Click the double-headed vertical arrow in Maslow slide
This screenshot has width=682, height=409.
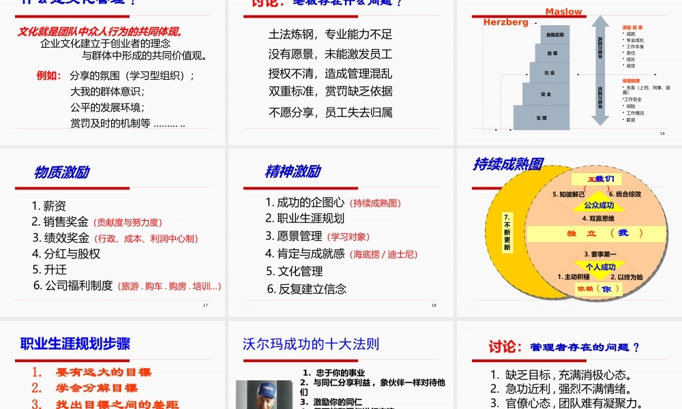tap(600, 70)
